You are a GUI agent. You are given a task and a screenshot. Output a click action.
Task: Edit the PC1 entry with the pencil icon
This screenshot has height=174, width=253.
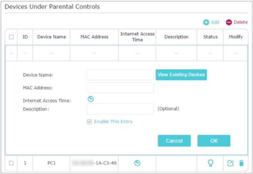click(230, 163)
